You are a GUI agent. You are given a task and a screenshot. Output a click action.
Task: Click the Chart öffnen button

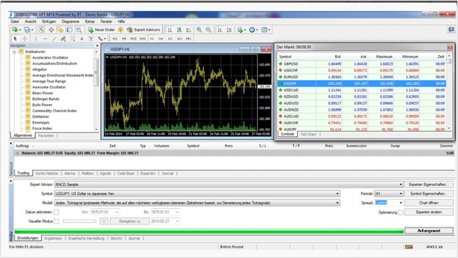[428, 203]
